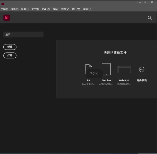Open the 视图(V) menu
This screenshot has width=157, height=154.
pyautogui.click(x=65, y=9)
